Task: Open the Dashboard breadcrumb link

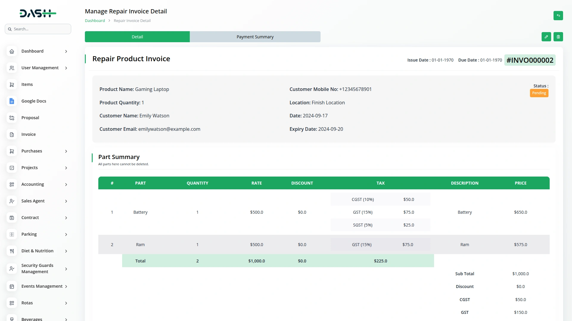Action: [95, 21]
